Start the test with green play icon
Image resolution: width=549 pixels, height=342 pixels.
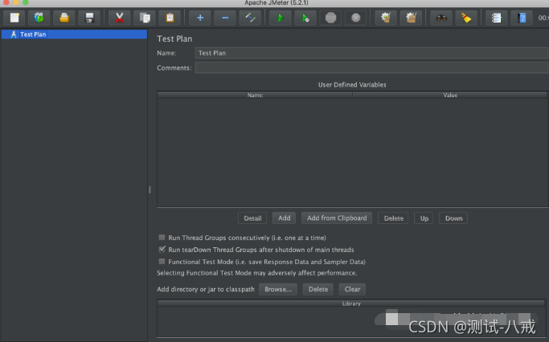pyautogui.click(x=281, y=18)
